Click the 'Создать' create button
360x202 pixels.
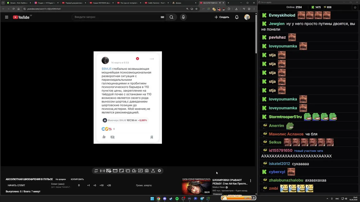point(222,17)
